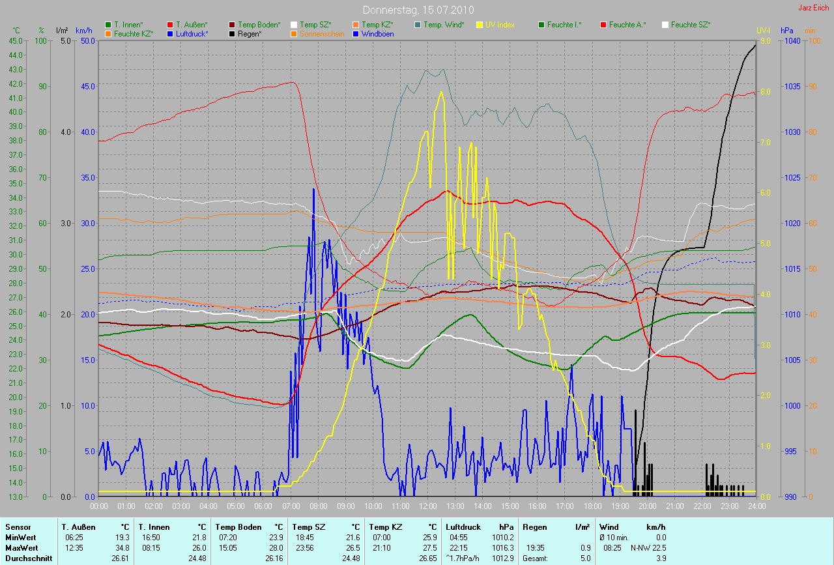Click the yellow UV Index legend square

[x=480, y=25]
